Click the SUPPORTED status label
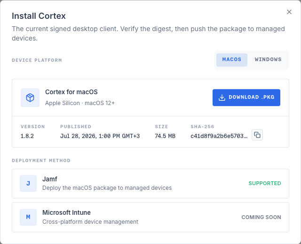 [265, 183]
